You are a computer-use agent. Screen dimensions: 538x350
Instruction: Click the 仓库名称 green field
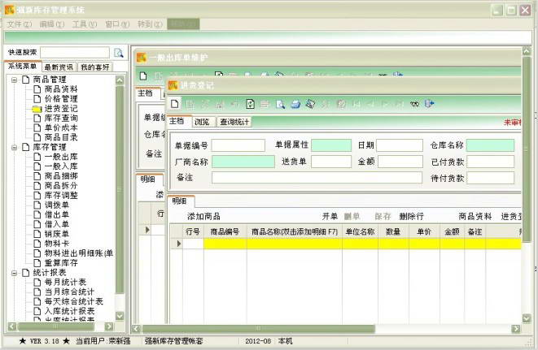pyautogui.click(x=490, y=145)
